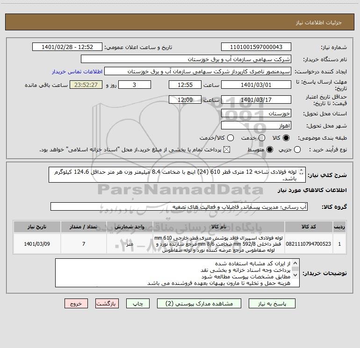Click the نام کالا column header
Image resolution: width=360 pixels, height=348 pixels.
pyautogui.click(x=219, y=227)
